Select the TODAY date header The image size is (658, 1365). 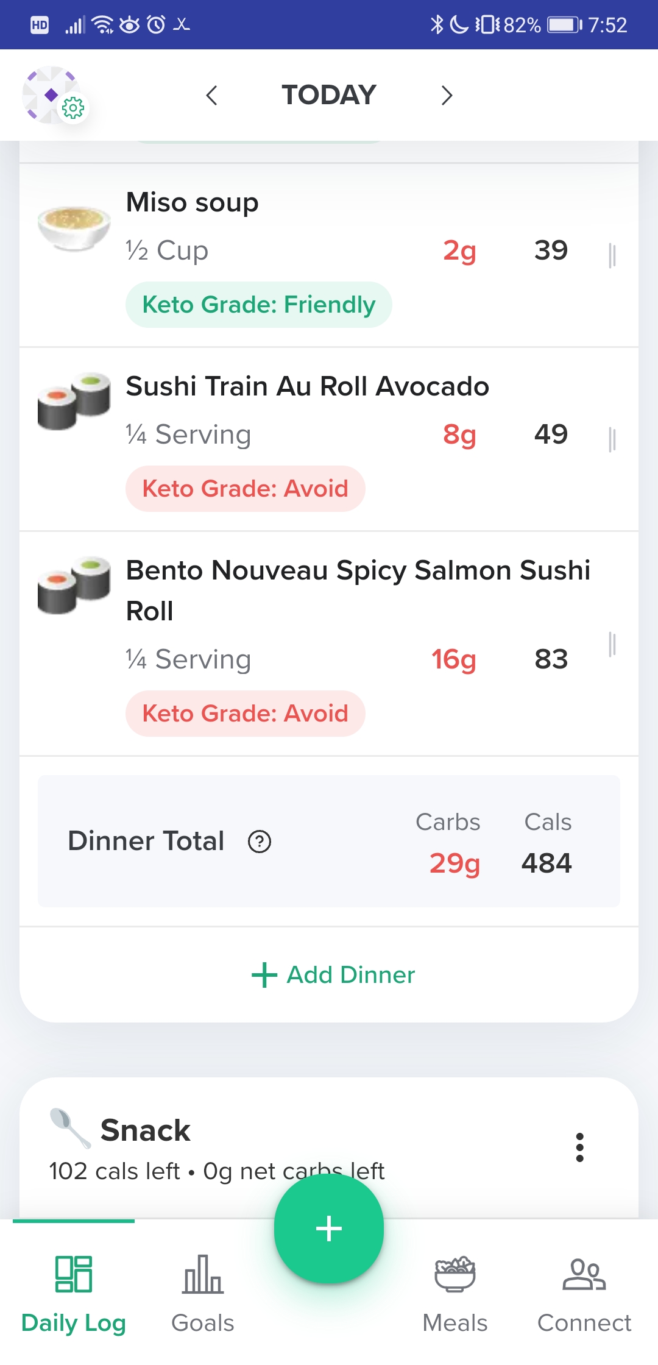pos(329,95)
